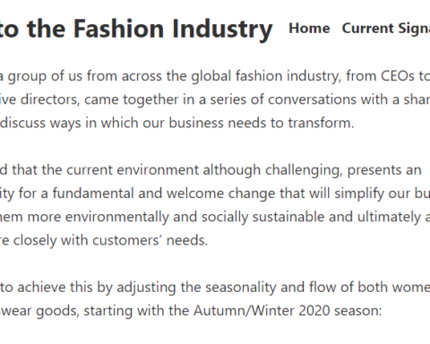The width and height of the screenshot is (430, 344).
Task: Open the Current Signatories menu item
Action: [386, 29]
